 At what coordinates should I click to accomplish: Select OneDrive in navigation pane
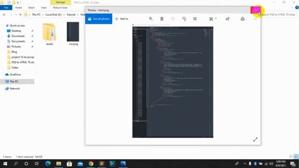click(x=15, y=75)
